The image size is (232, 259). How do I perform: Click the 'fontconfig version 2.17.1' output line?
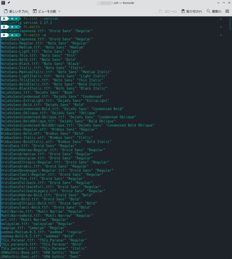(27, 23)
